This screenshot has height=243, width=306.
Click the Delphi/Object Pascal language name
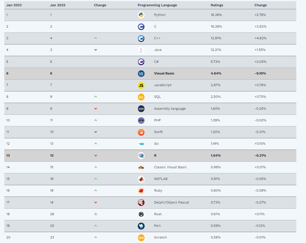point(171,202)
